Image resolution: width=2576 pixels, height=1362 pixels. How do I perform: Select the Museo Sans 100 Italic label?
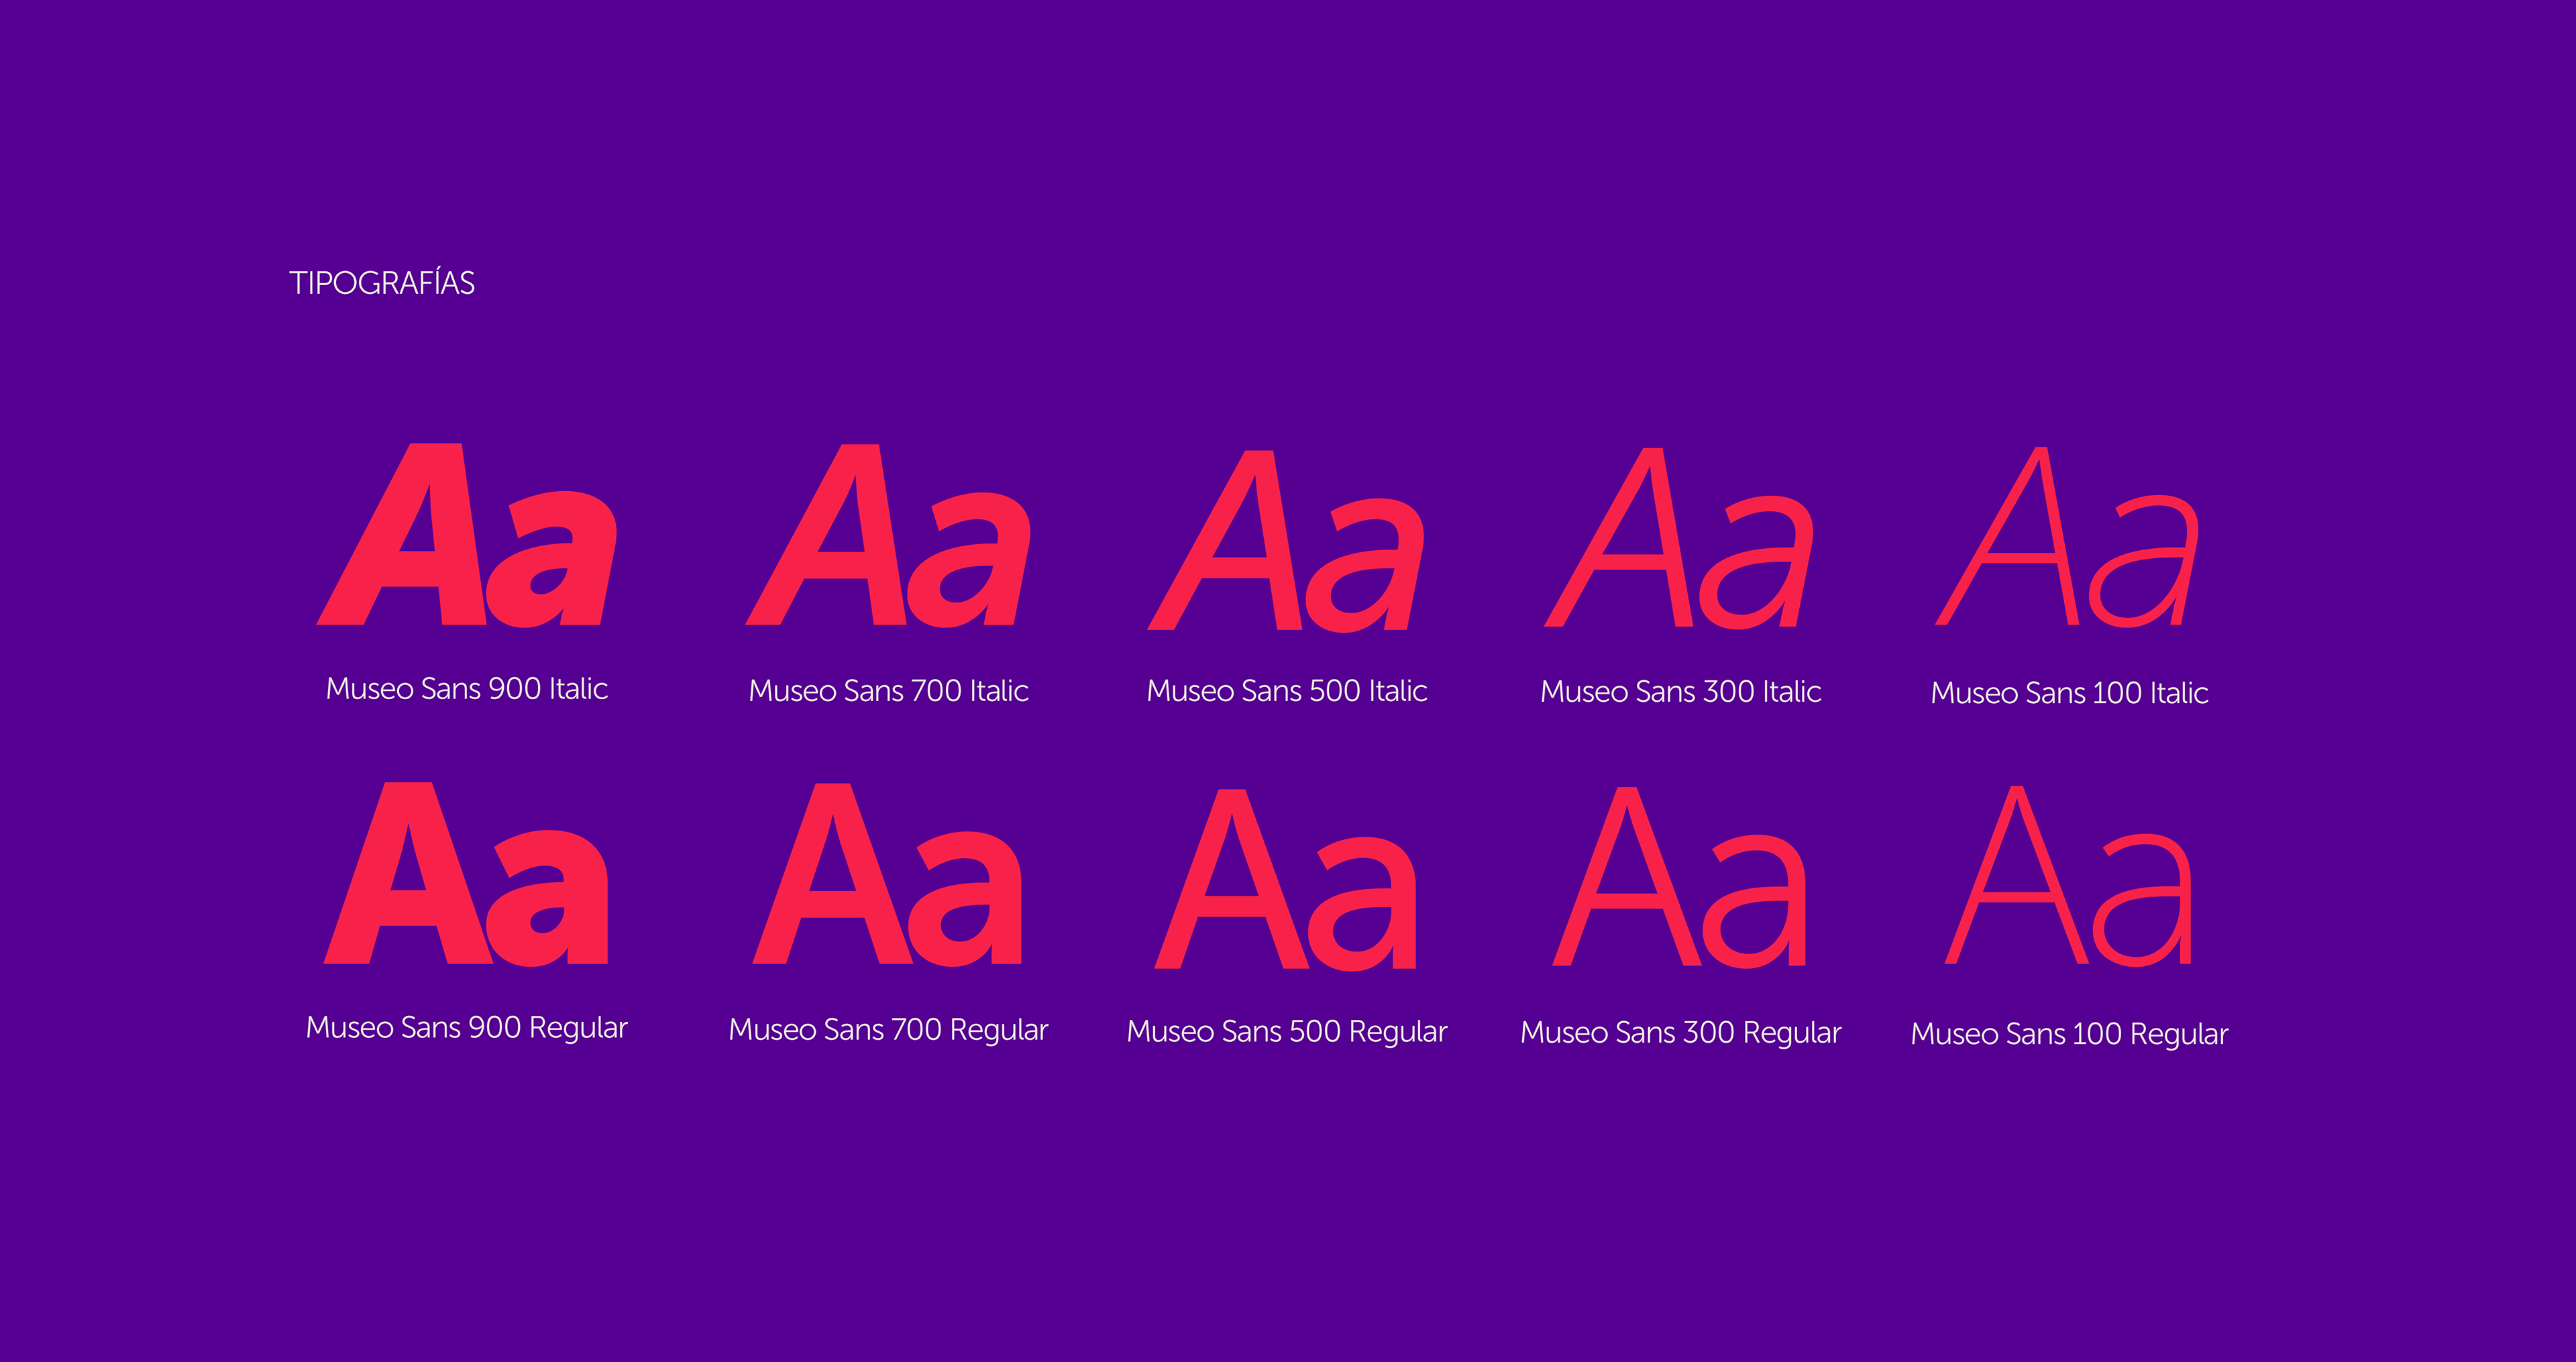tap(2069, 692)
